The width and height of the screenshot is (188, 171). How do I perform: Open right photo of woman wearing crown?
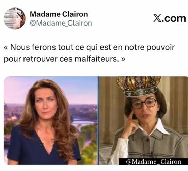[144, 120]
